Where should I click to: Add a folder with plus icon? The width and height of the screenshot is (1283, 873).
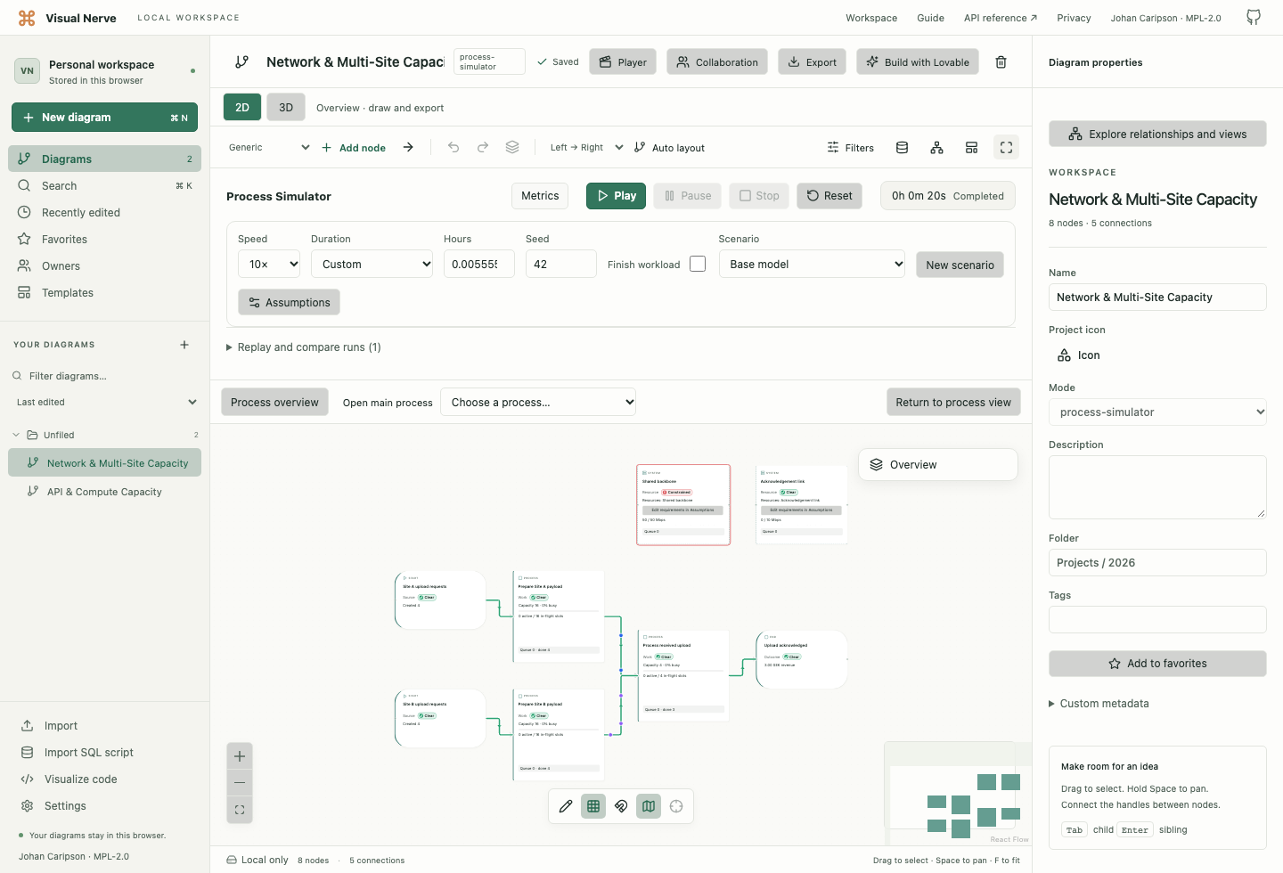coord(184,345)
